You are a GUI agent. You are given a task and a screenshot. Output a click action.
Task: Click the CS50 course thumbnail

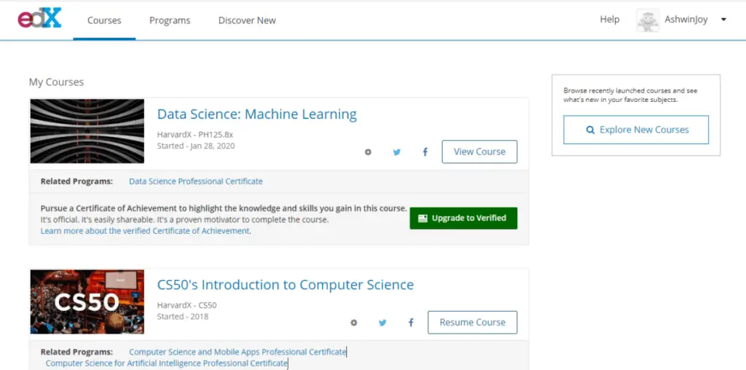(87, 302)
